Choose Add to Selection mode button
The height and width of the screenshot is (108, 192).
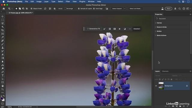20,9
